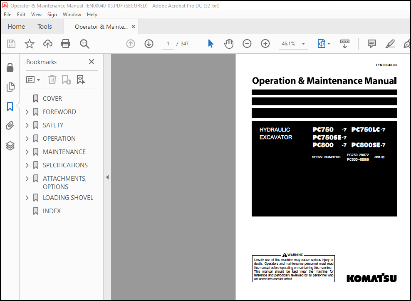Open the Edit menu

click(x=21, y=15)
